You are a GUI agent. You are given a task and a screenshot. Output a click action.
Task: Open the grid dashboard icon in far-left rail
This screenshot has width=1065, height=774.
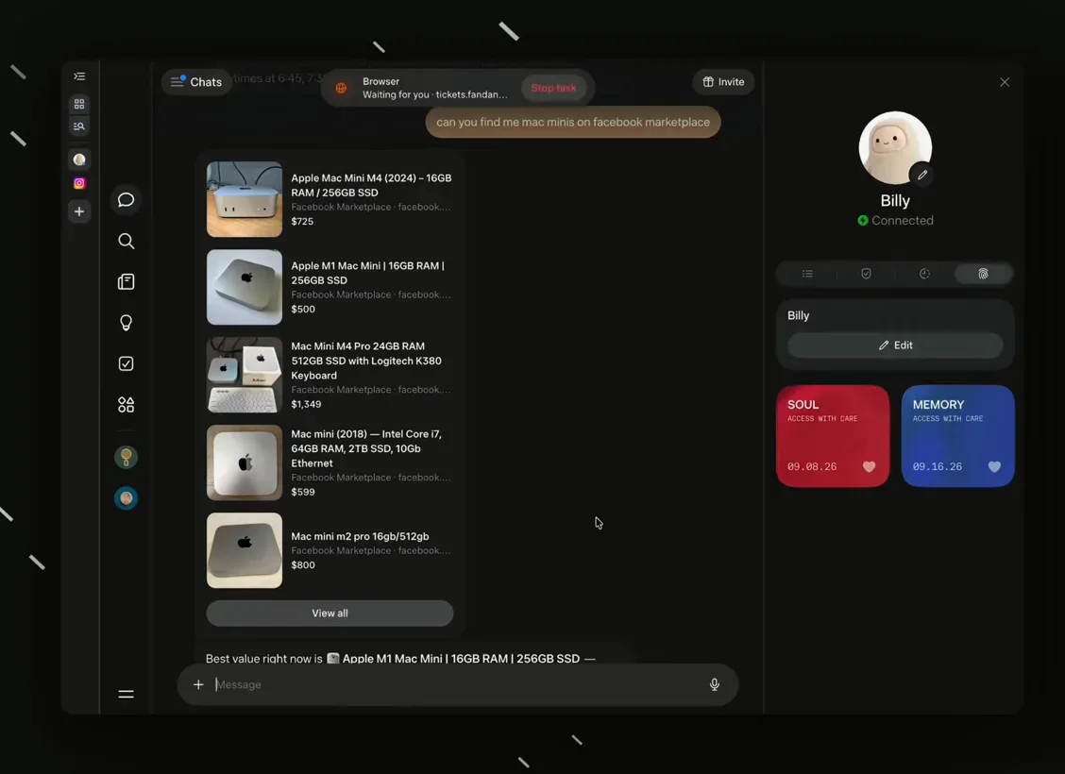(x=79, y=104)
